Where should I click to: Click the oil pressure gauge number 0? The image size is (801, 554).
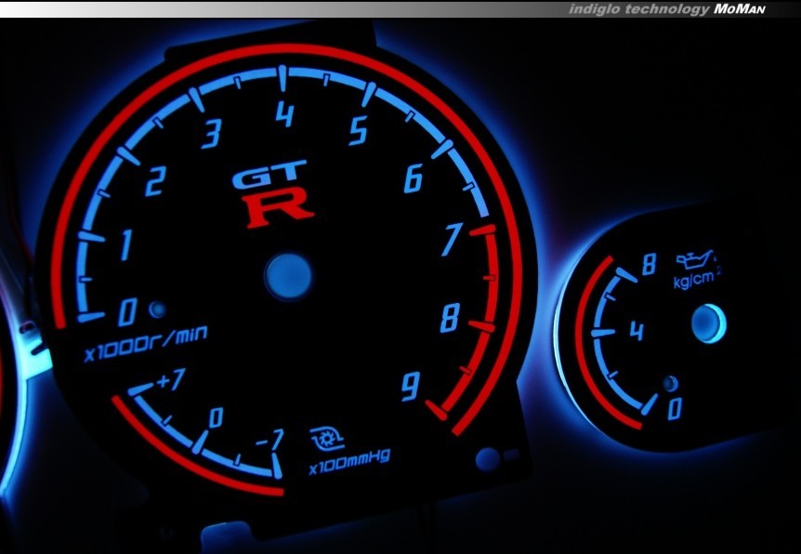tap(675, 409)
